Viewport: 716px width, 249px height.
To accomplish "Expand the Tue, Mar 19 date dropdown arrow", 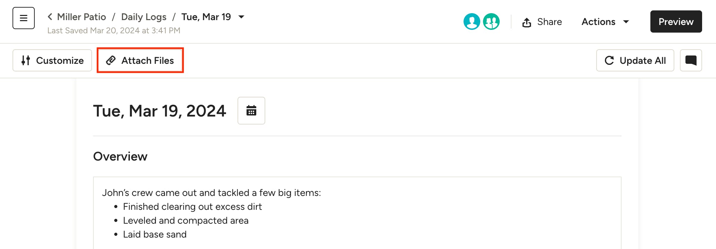I will (242, 17).
